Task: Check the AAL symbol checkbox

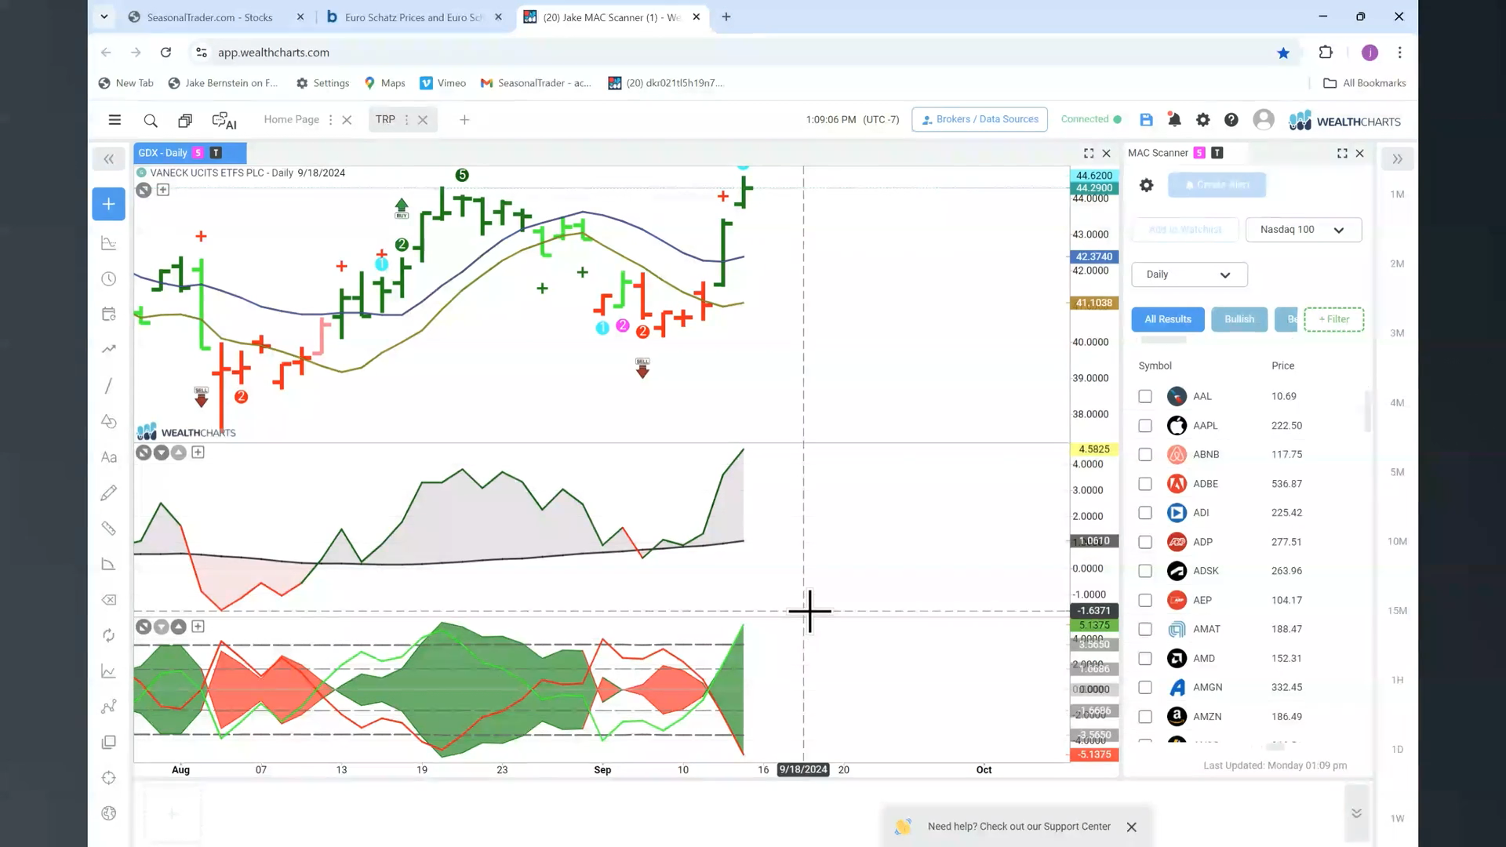Action: (1145, 397)
